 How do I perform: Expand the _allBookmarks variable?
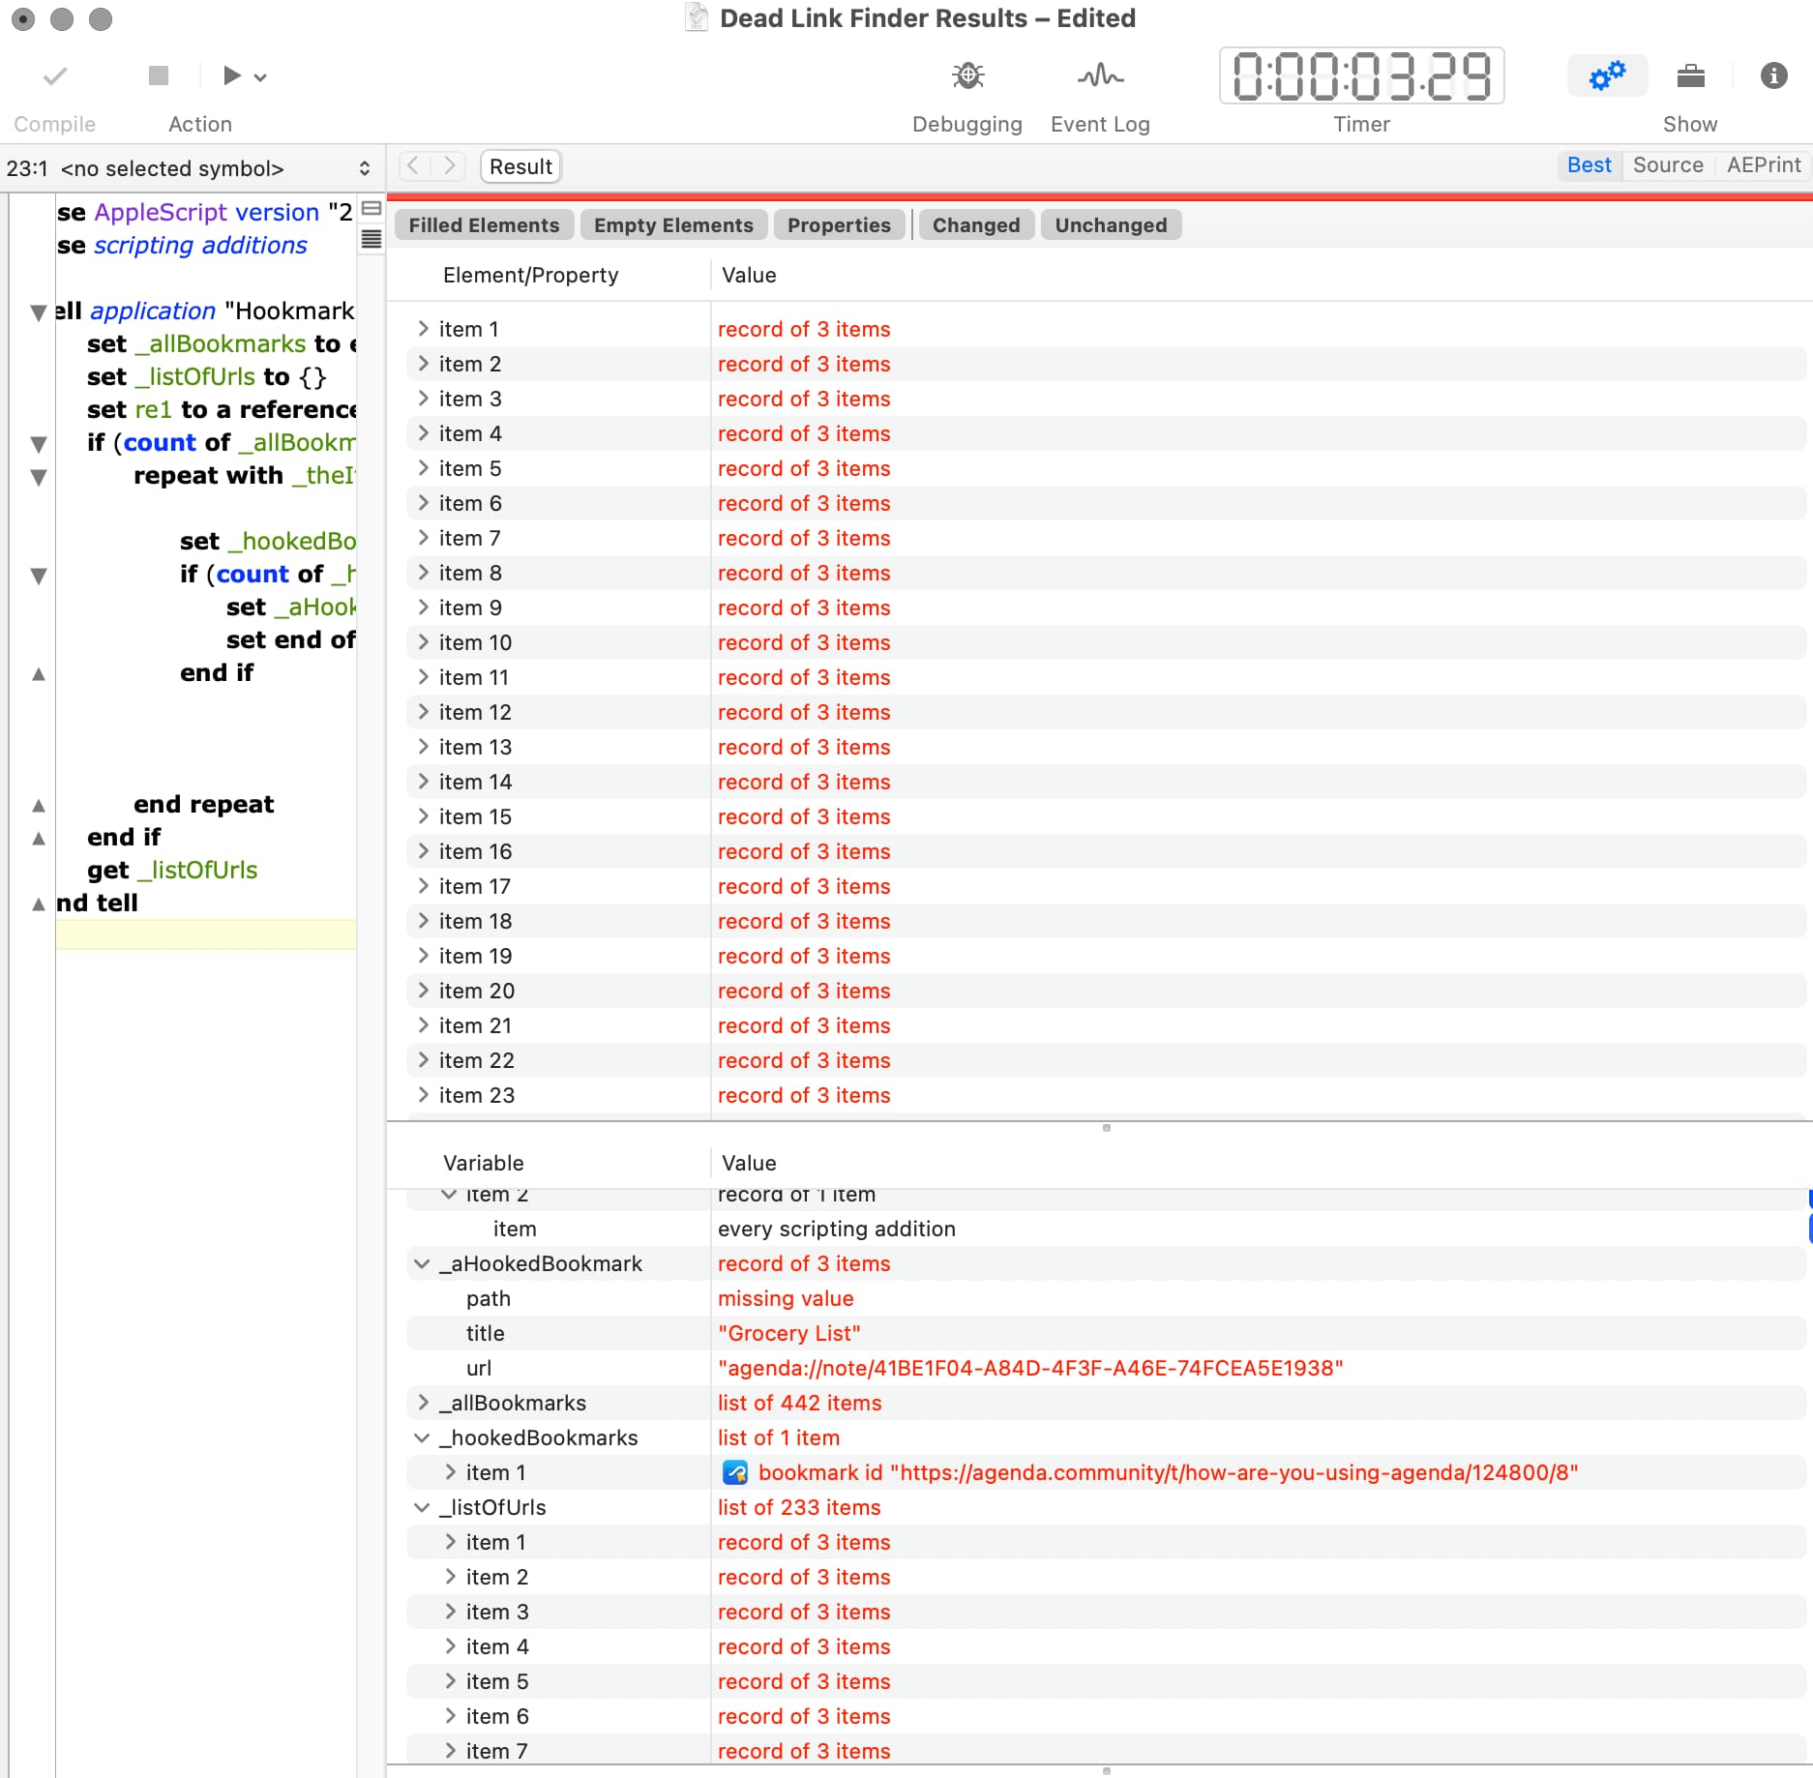click(423, 1403)
